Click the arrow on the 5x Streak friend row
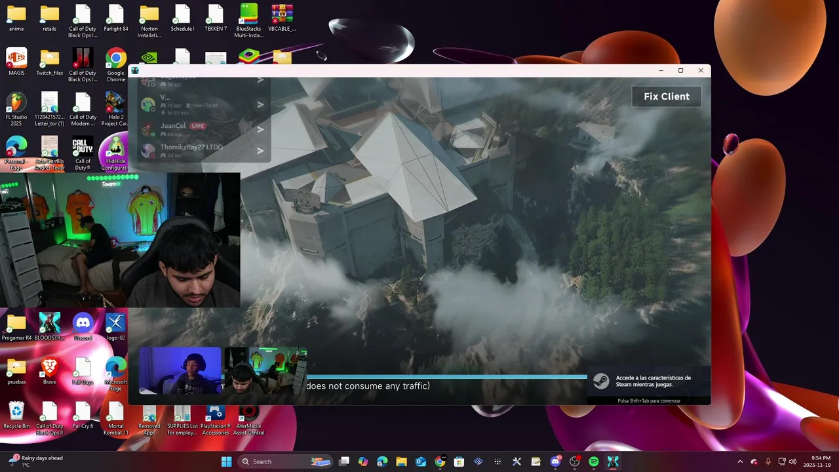Image resolution: width=839 pixels, height=472 pixels. click(x=260, y=104)
